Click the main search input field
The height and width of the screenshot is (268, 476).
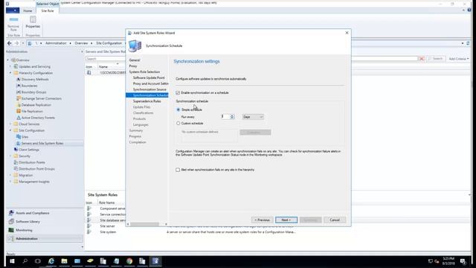point(252,59)
